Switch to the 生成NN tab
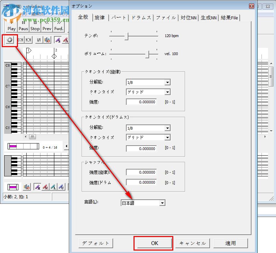 pos(209,18)
